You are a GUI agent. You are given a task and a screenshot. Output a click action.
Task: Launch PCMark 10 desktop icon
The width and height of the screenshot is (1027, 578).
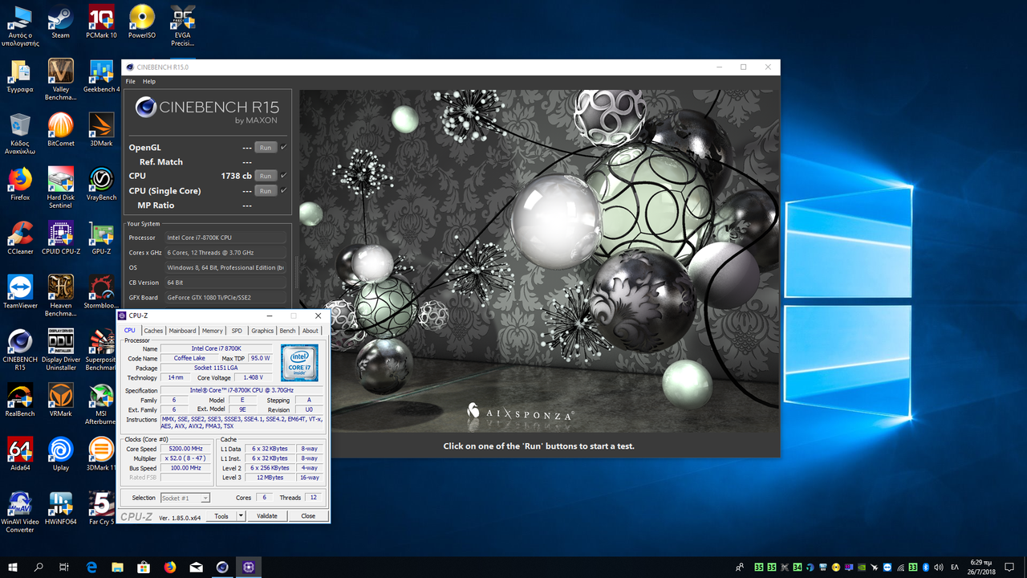(101, 22)
